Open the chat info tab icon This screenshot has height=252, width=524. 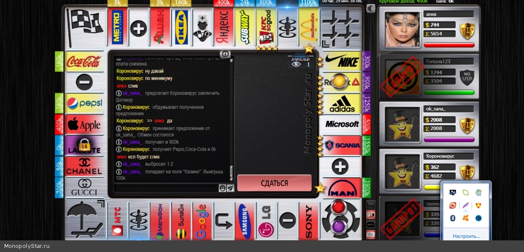225,54
